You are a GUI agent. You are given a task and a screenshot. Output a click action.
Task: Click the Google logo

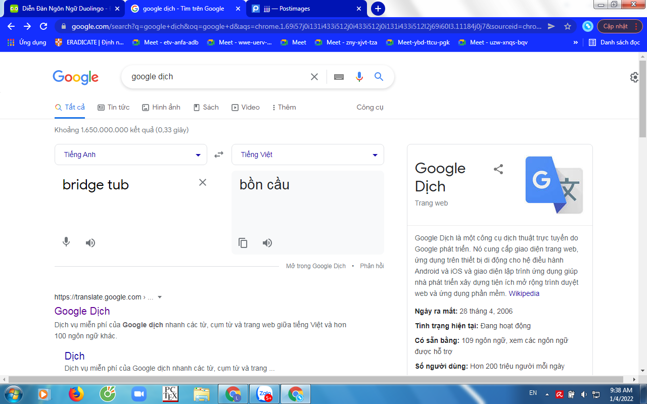click(76, 77)
